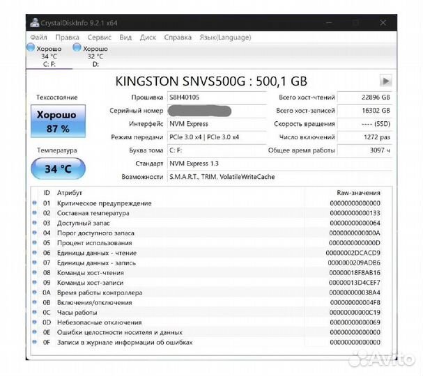This screenshot has height=376, width=423.
Task: Close the CrystalDiskInfo window
Action: pyautogui.click(x=383, y=23)
